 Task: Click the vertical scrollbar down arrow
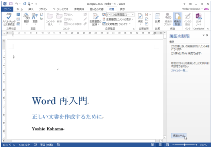(x=165, y=137)
